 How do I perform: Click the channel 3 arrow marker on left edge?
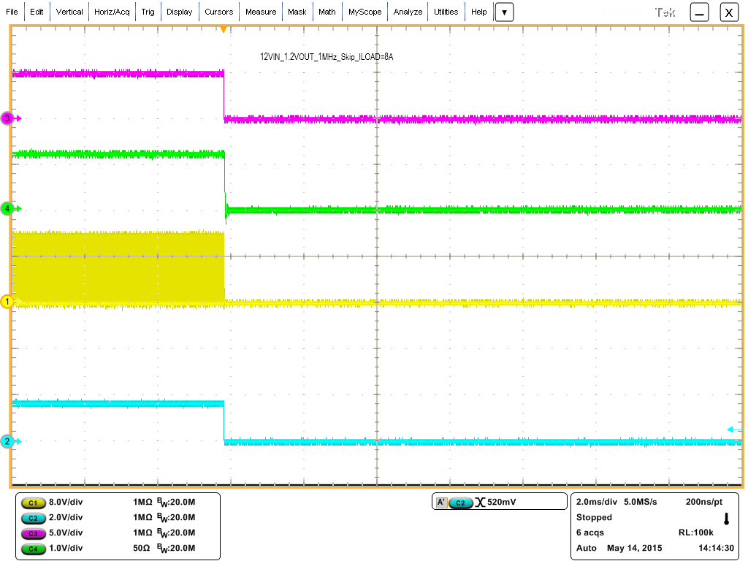pos(7,119)
